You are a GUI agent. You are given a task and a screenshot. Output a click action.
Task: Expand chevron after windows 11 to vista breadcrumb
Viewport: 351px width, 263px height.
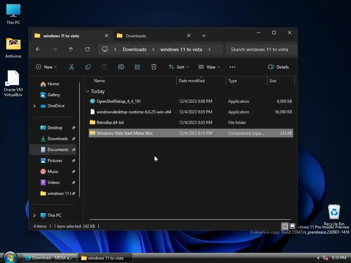pos(209,49)
